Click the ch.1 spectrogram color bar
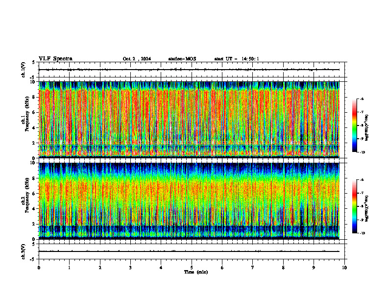388x300 pixels. [354, 125]
